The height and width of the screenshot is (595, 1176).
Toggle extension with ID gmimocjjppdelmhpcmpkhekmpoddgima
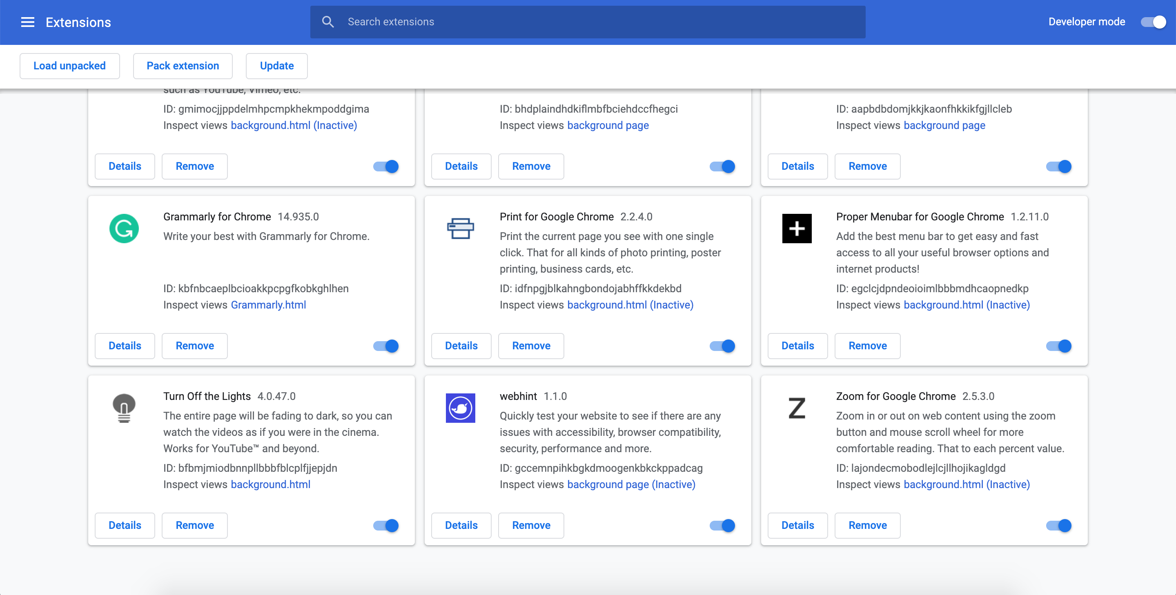pyautogui.click(x=386, y=167)
